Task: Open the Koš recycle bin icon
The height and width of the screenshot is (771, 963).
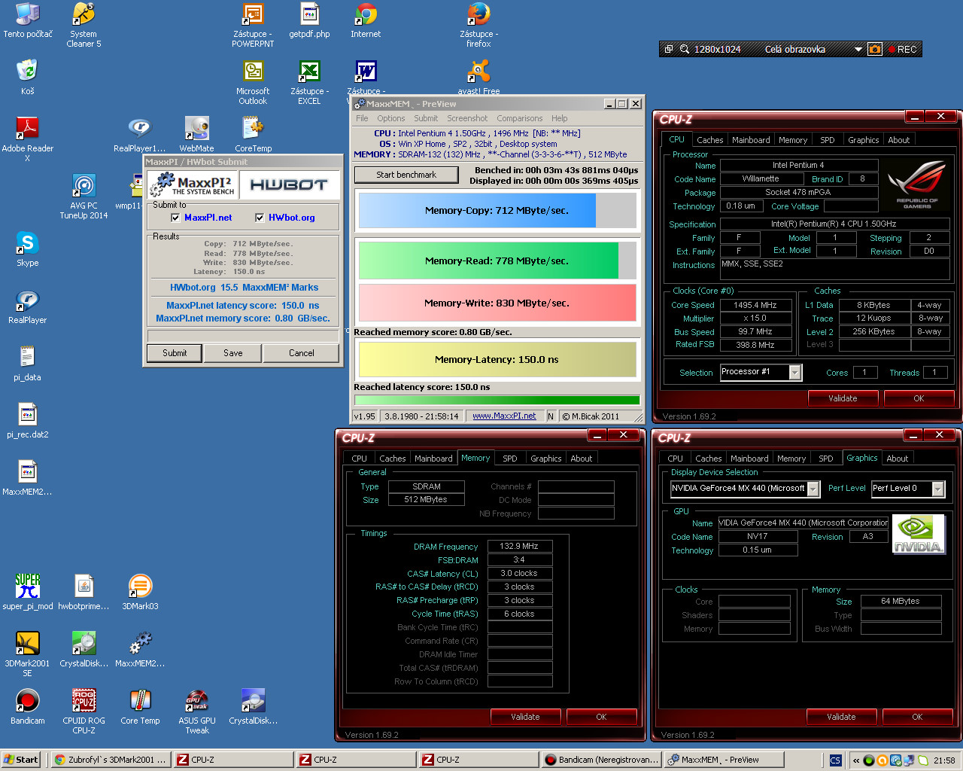Action: [x=28, y=72]
